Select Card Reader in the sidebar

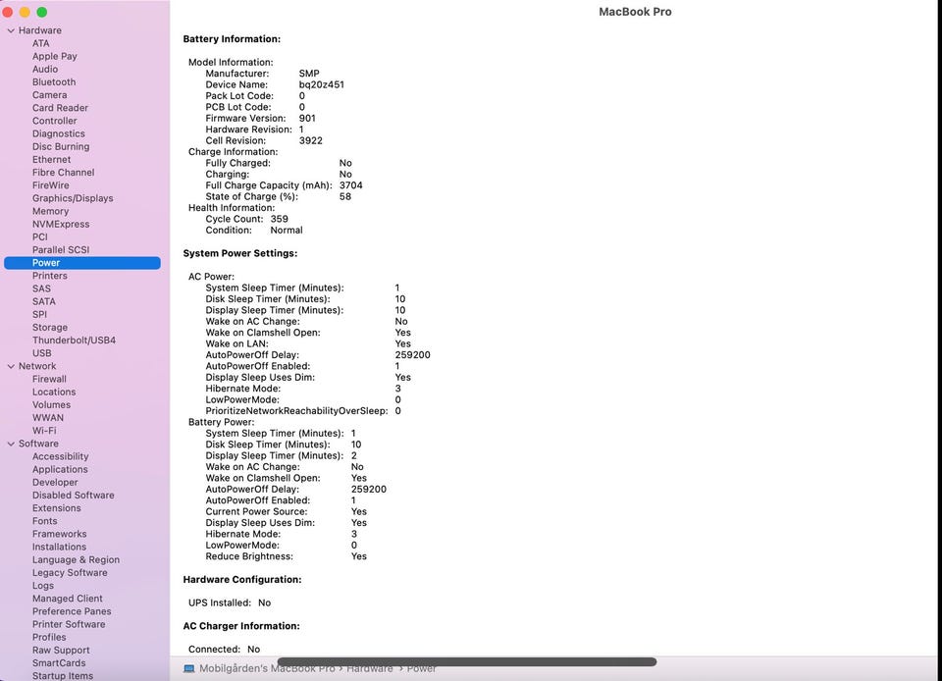[x=60, y=108]
